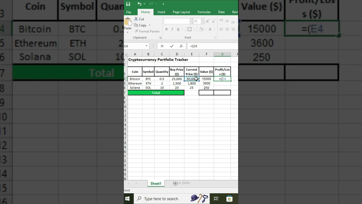Image resolution: width=362 pixels, height=204 pixels.
Task: Apply cell borders using the Borders icon
Action: point(189,29)
